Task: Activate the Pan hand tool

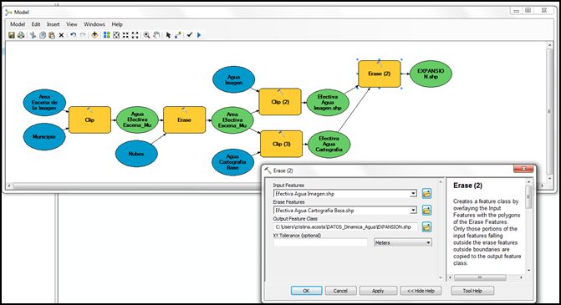Action: point(156,35)
